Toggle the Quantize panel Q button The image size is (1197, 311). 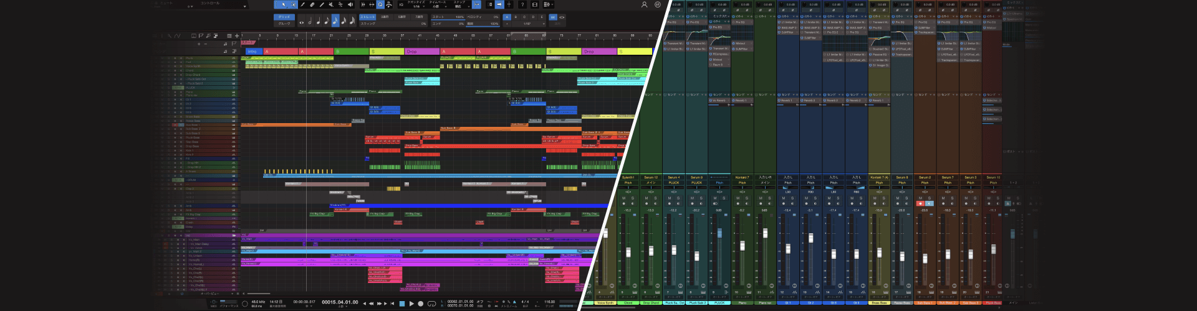tap(380, 4)
